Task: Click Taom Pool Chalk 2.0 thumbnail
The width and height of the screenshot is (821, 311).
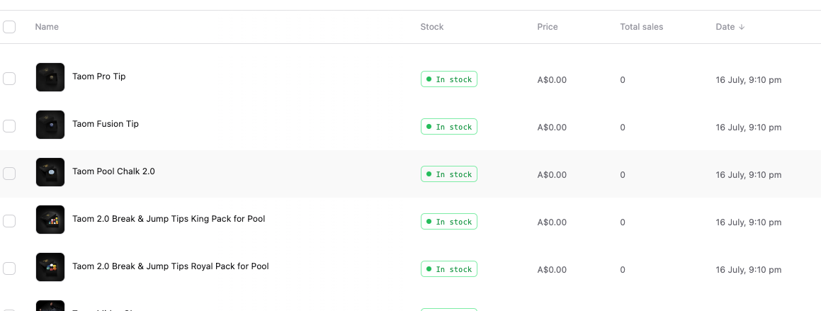Action: pyautogui.click(x=50, y=172)
